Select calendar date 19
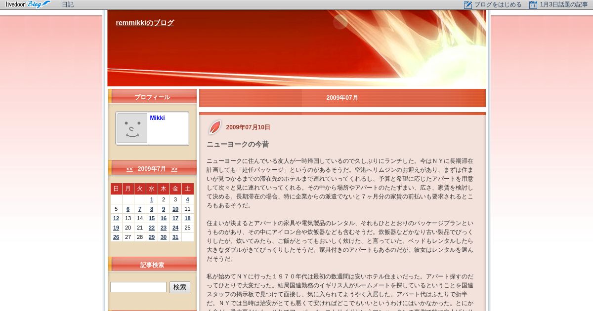This screenshot has height=311, width=593. pos(116,228)
